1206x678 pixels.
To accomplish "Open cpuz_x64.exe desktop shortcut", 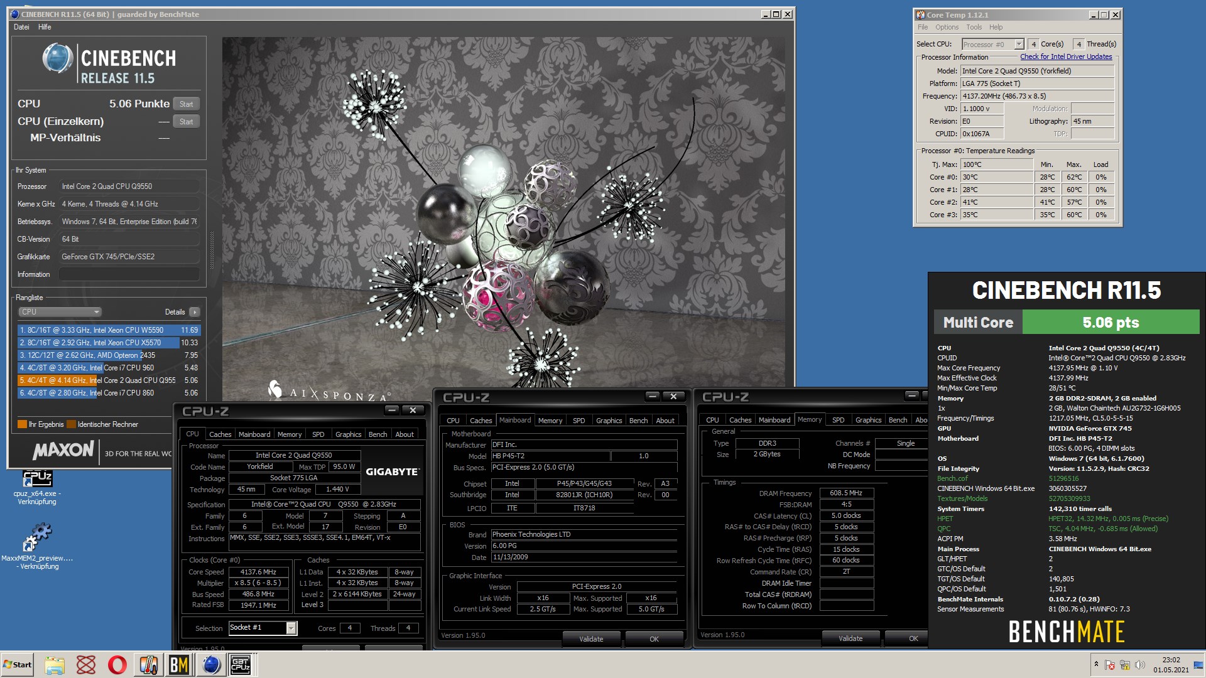I will [37, 487].
